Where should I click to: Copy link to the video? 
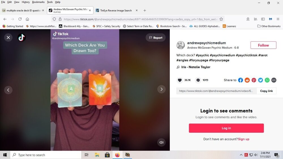266,91
